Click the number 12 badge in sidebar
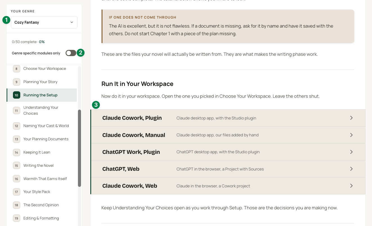The image size is (372, 226). pyautogui.click(x=16, y=126)
